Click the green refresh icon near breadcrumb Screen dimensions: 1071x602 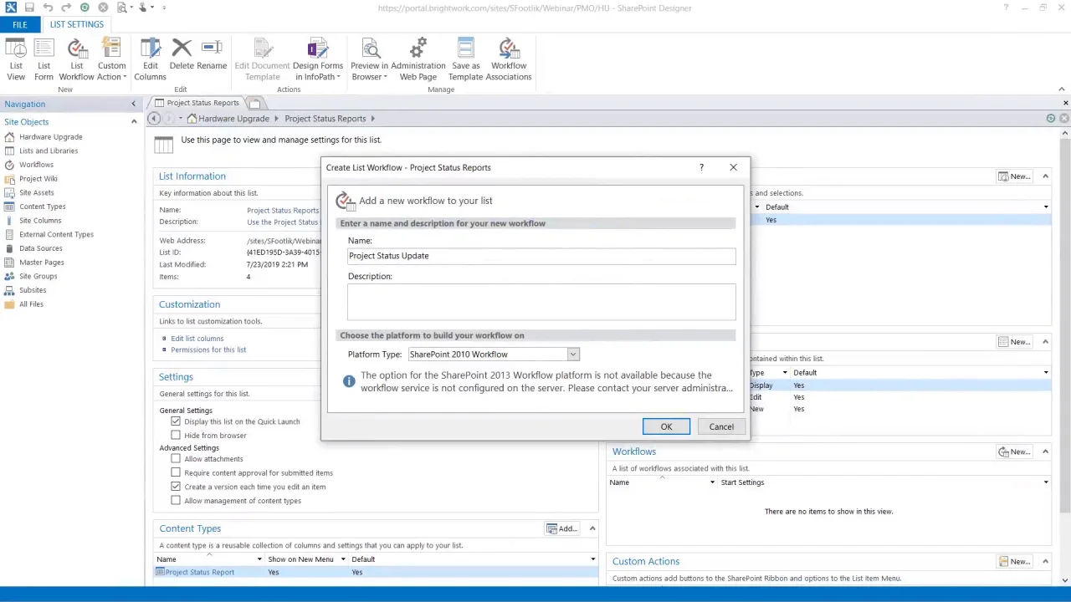pos(1051,119)
